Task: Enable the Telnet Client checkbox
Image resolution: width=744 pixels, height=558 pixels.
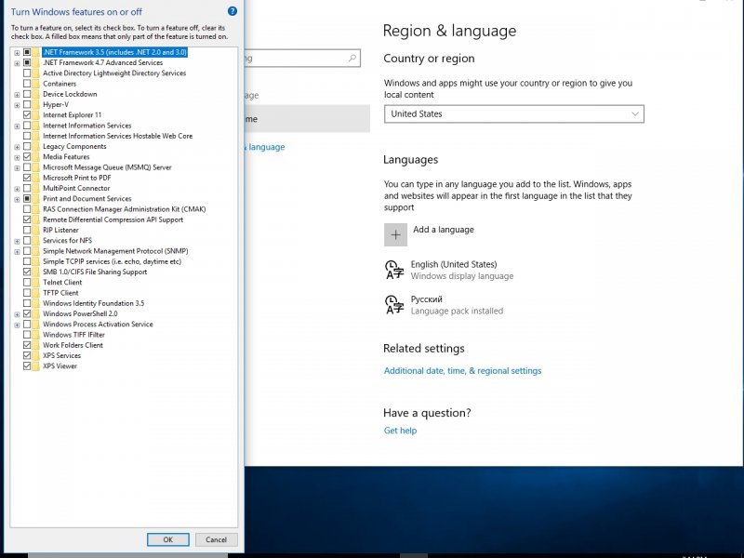Action: click(x=27, y=282)
